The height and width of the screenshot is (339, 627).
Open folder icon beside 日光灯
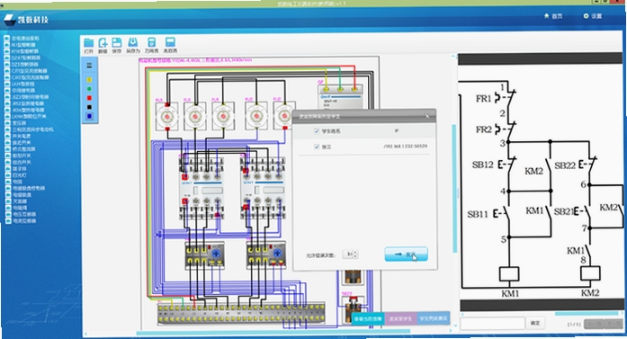(x=7, y=175)
